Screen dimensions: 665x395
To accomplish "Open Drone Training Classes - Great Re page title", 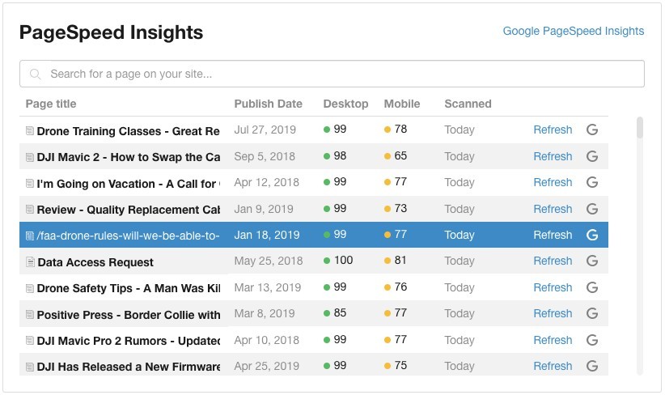I will click(x=128, y=131).
